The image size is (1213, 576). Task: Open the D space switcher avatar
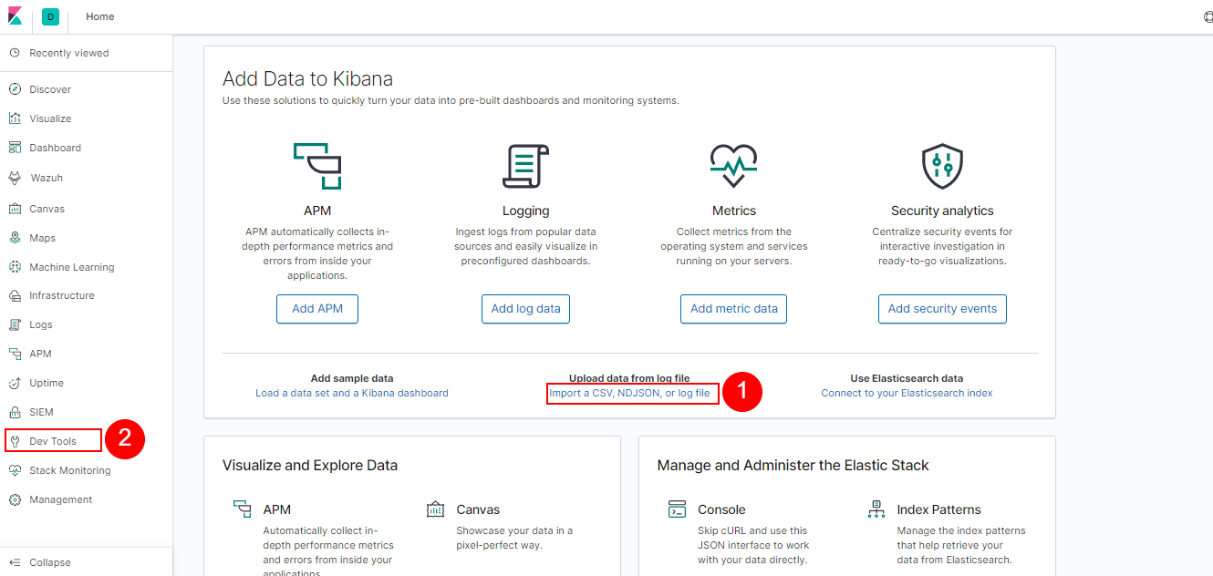[x=50, y=16]
